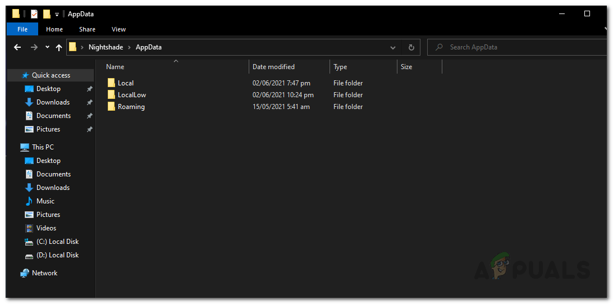Click date 15/05/2021 5:41 am cell
The height and width of the screenshot is (304, 613).
pyautogui.click(x=281, y=106)
